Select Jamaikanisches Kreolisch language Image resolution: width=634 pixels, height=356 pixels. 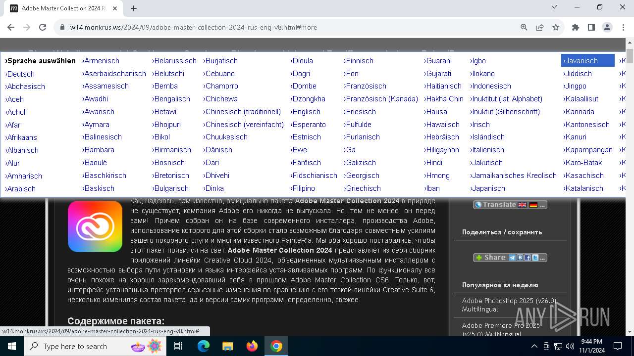(513, 176)
